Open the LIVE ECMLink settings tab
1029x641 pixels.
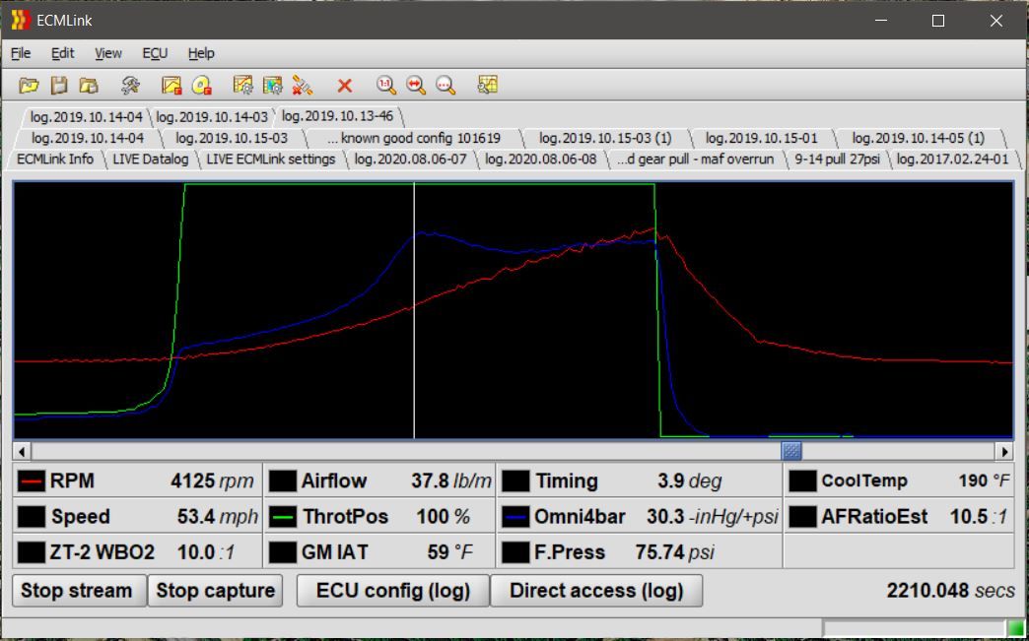(x=270, y=160)
